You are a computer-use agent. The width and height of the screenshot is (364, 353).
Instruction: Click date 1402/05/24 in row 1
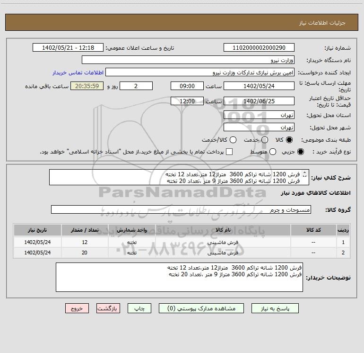pos(37,242)
